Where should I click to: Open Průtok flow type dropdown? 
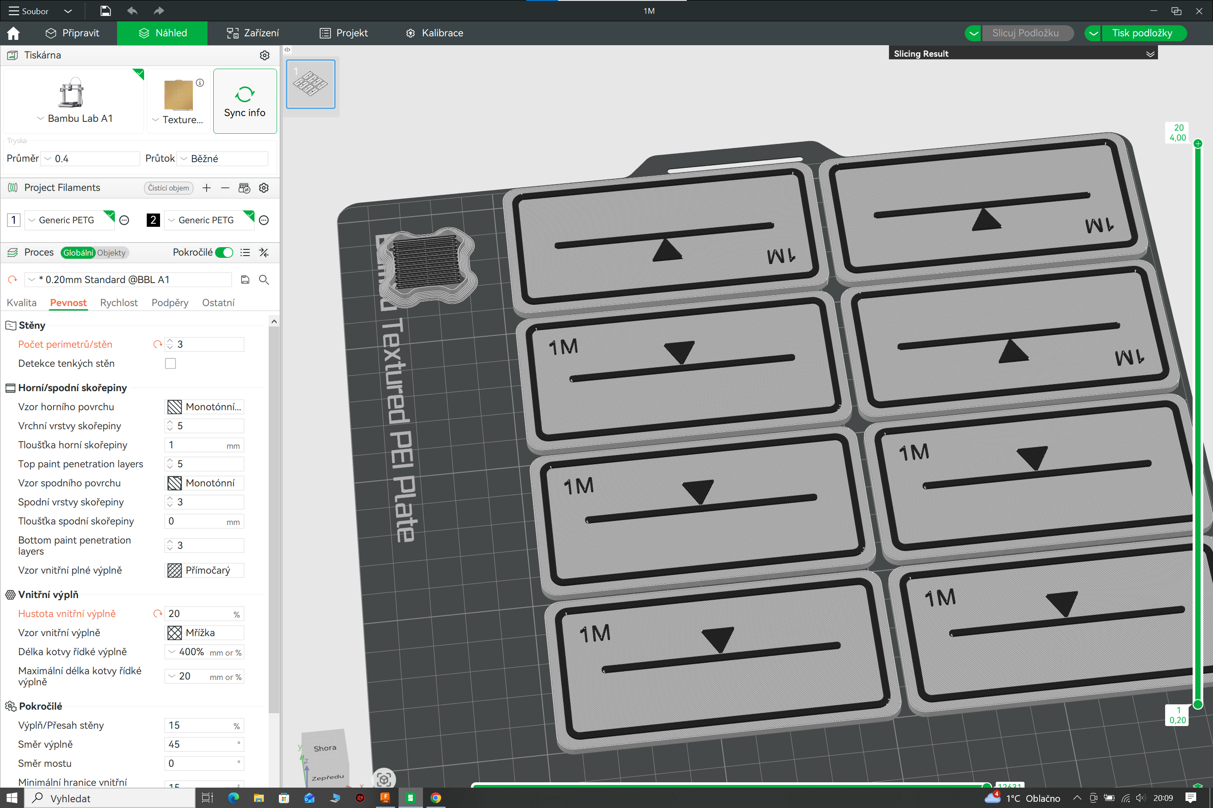222,159
